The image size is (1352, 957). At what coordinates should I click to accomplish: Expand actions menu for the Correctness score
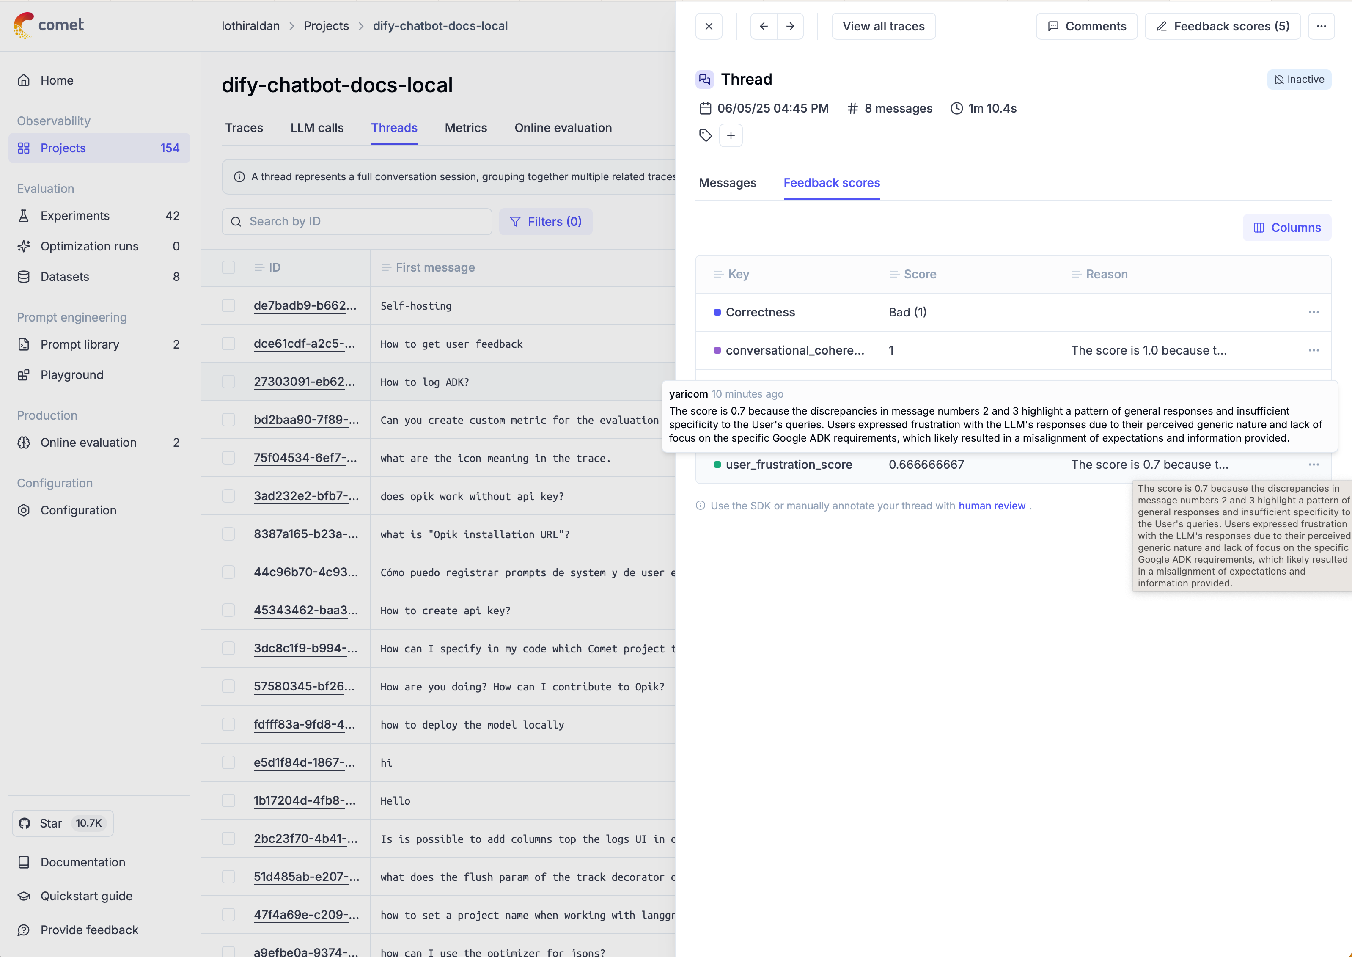(1314, 312)
